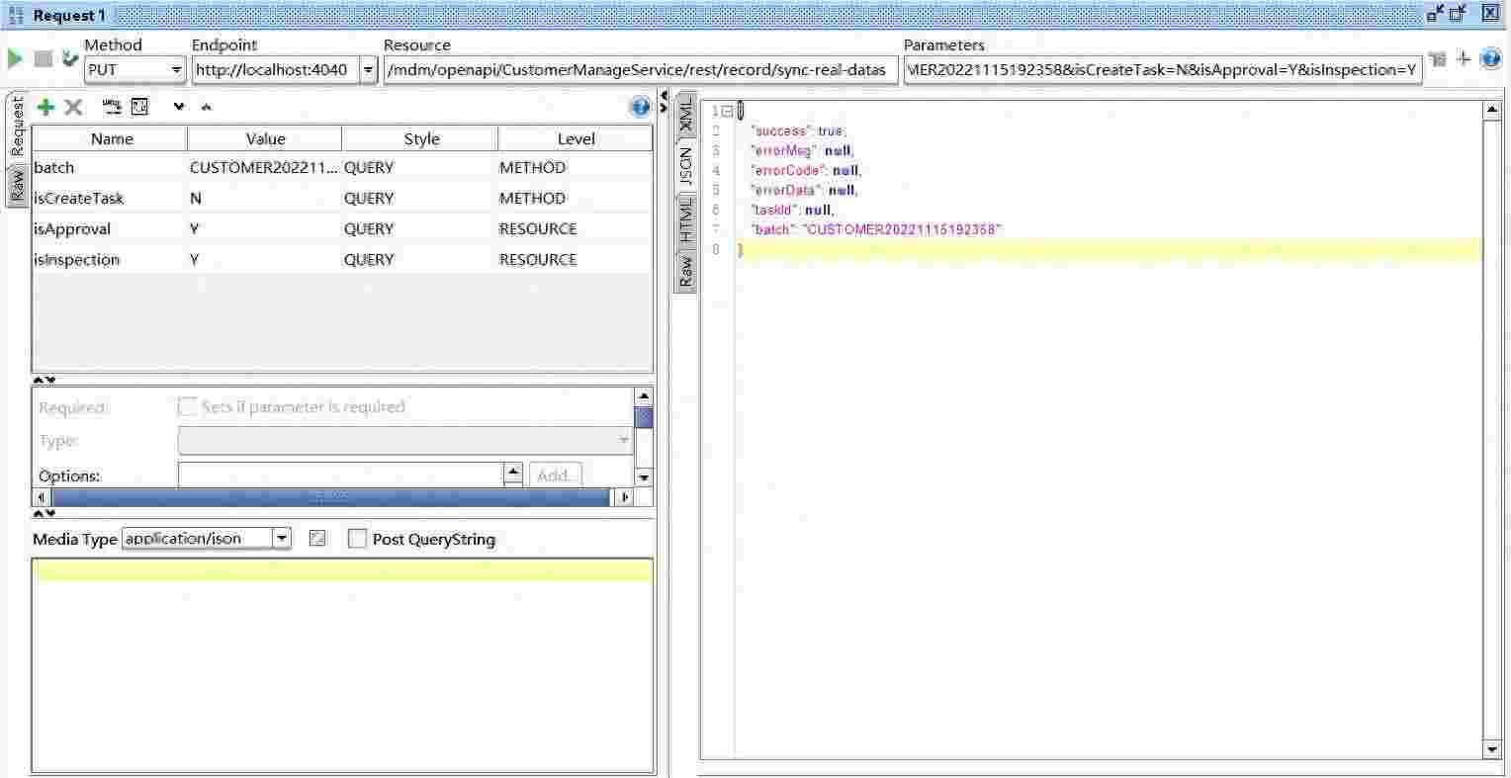Submit the request with the green play button
The width and height of the screenshot is (1511, 778).
tap(15, 59)
